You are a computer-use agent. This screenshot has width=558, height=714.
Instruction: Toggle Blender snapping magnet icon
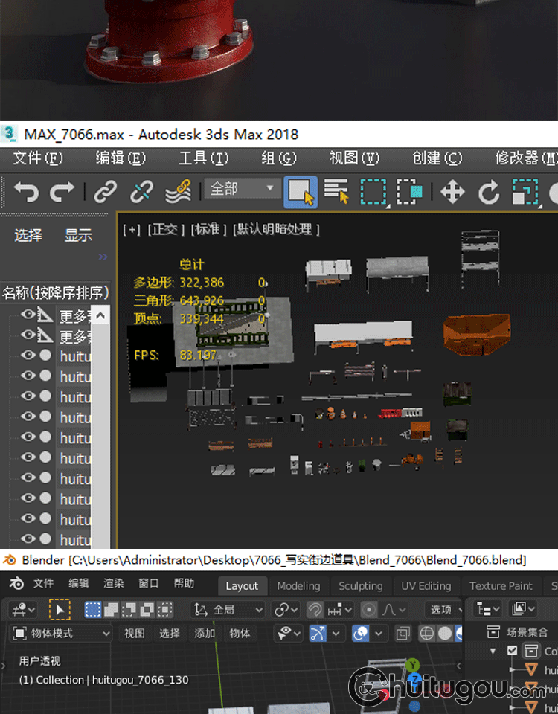tap(315, 610)
